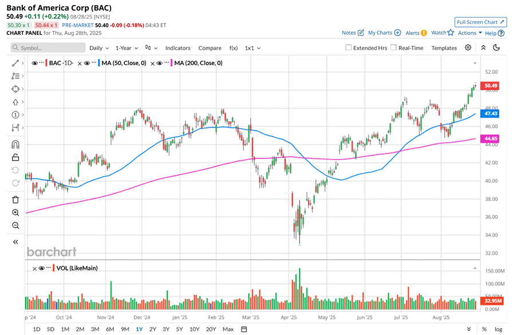Image resolution: width=517 pixels, height=335 pixels.
Task: Switch to percent scale
Action: click(484, 329)
